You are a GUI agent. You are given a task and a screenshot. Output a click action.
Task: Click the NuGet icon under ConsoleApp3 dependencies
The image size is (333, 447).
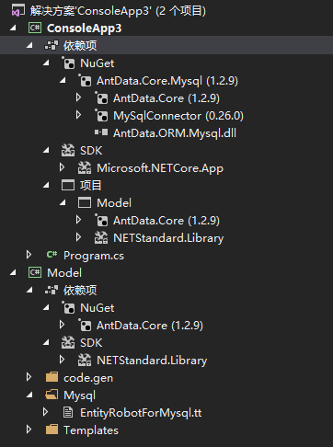pyautogui.click(x=68, y=63)
